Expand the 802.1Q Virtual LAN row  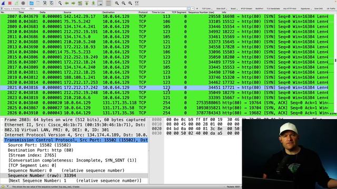[74, 130]
